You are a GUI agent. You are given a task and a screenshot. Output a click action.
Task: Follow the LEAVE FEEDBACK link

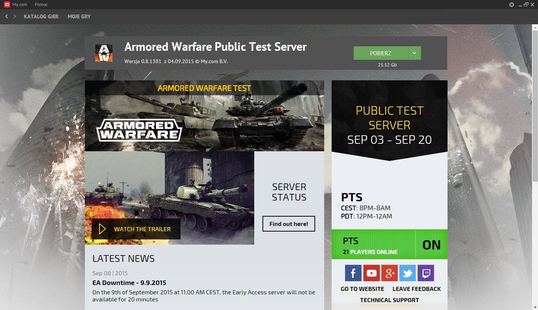[x=416, y=289]
